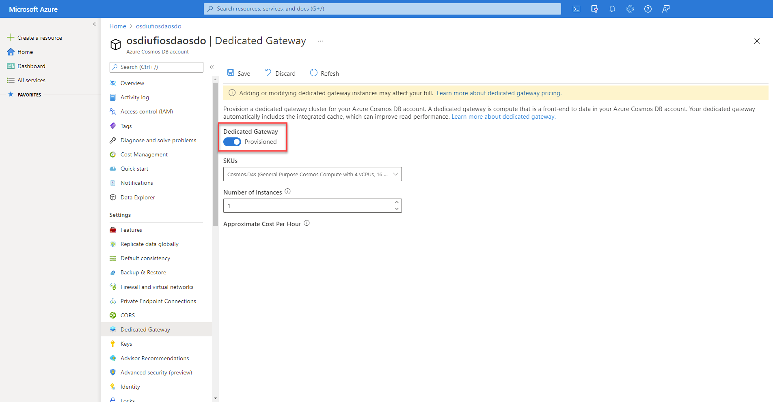Click the Data Explorer cube icon
The width and height of the screenshot is (773, 402).
(113, 197)
